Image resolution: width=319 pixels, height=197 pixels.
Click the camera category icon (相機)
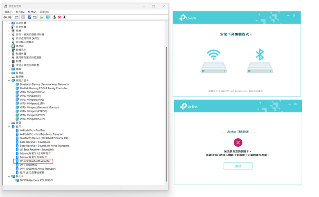pyautogui.click(x=13, y=31)
